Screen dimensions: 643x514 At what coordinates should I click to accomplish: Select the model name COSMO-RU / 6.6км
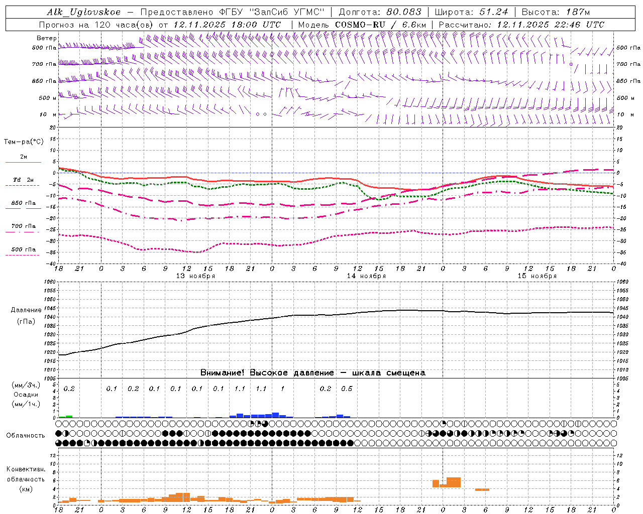(x=380, y=25)
